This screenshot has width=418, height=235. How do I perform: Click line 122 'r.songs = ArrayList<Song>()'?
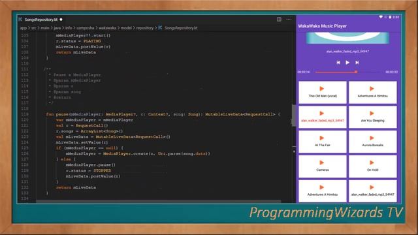point(89,131)
